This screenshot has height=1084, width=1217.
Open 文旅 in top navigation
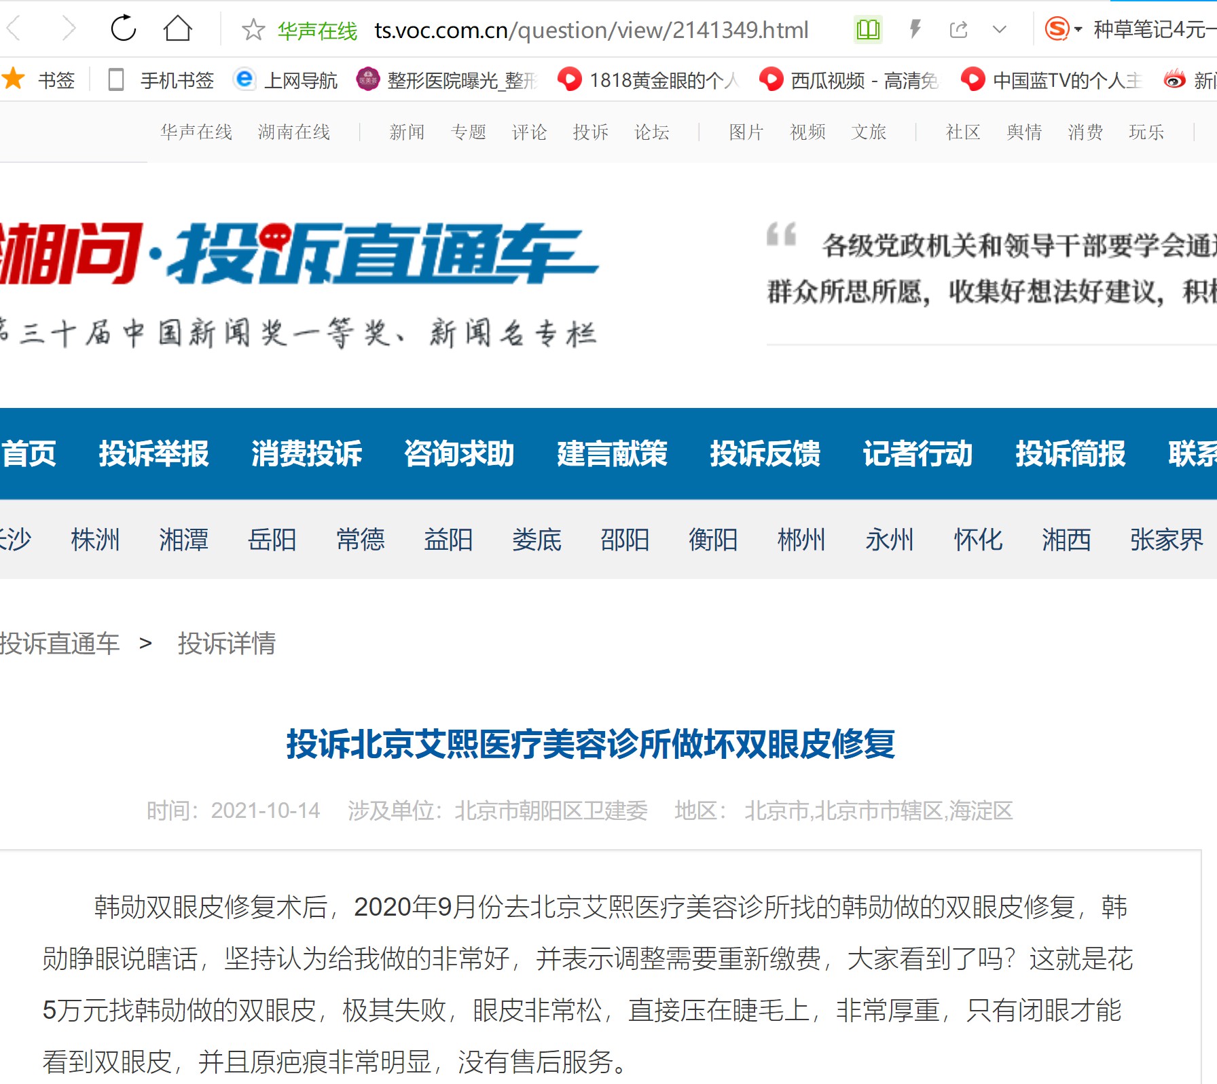click(x=869, y=132)
